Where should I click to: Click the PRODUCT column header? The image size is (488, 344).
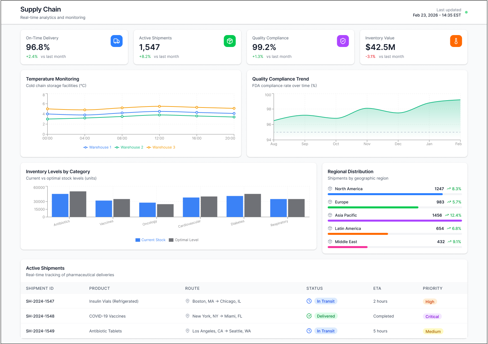pos(100,288)
